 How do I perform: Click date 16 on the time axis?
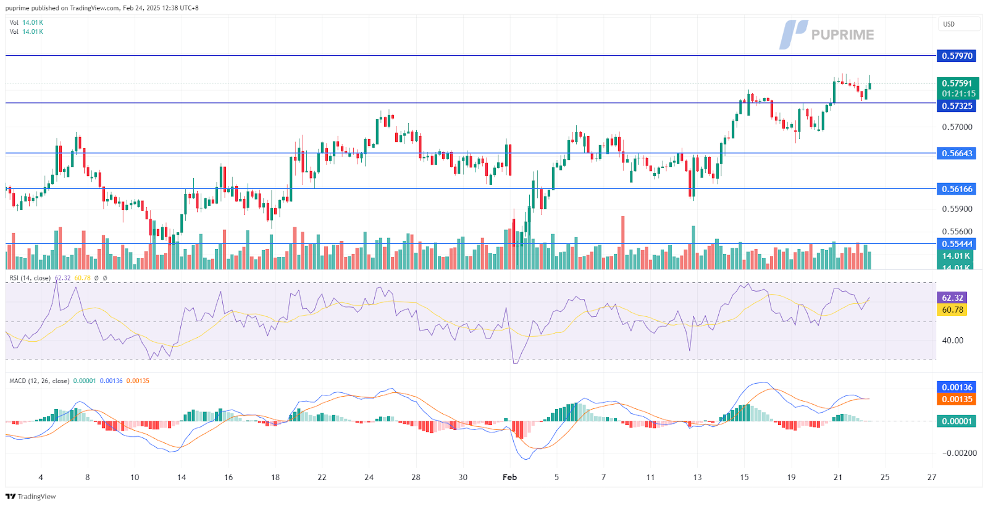coord(228,477)
